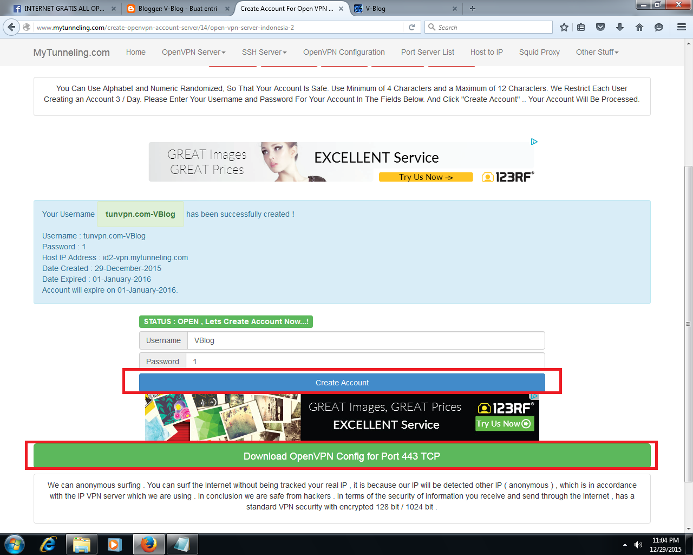The width and height of the screenshot is (693, 555).
Task: Expand the OpenVPN Server dropdown
Action: coord(193,52)
